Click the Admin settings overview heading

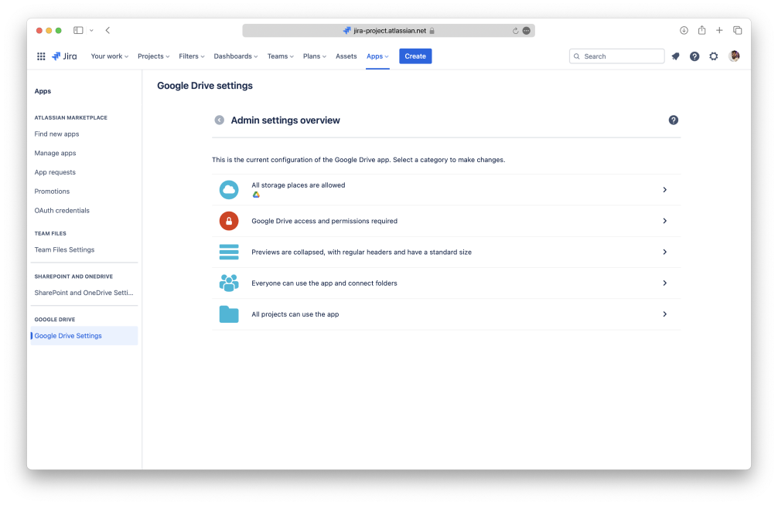(285, 120)
